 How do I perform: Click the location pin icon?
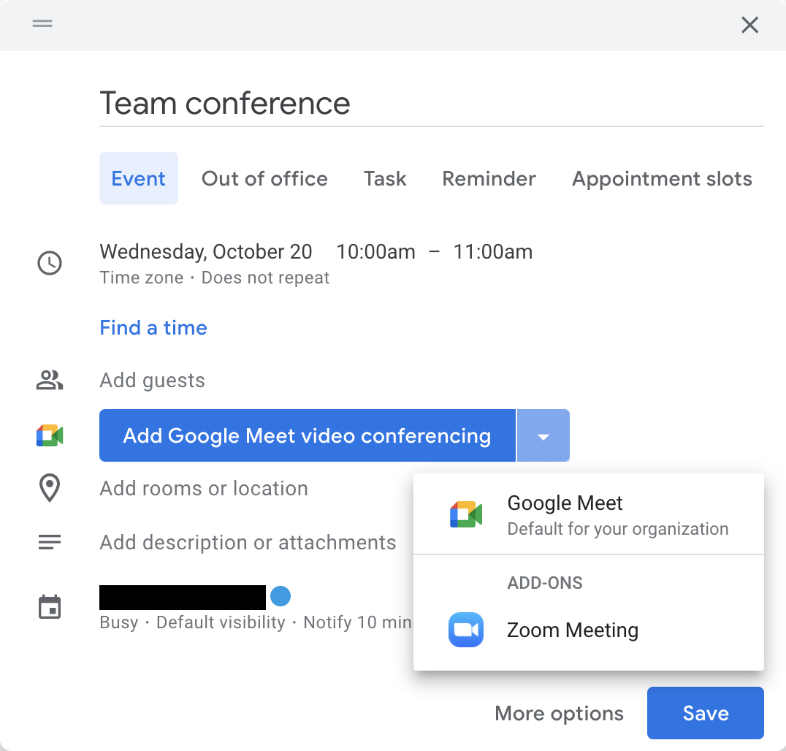(50, 488)
